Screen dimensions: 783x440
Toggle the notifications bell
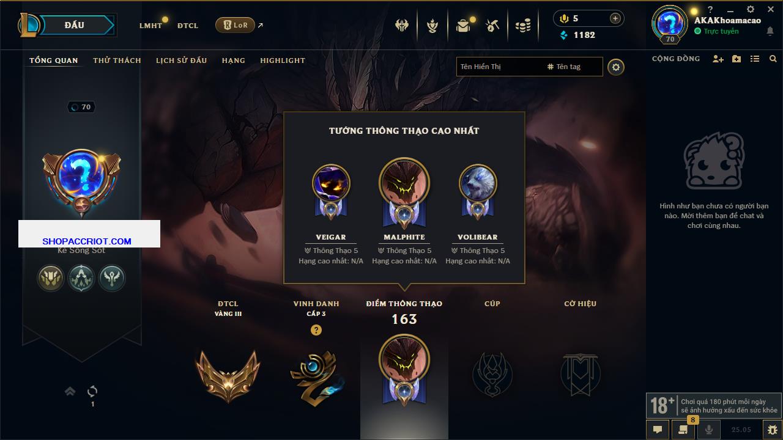pos(770,31)
